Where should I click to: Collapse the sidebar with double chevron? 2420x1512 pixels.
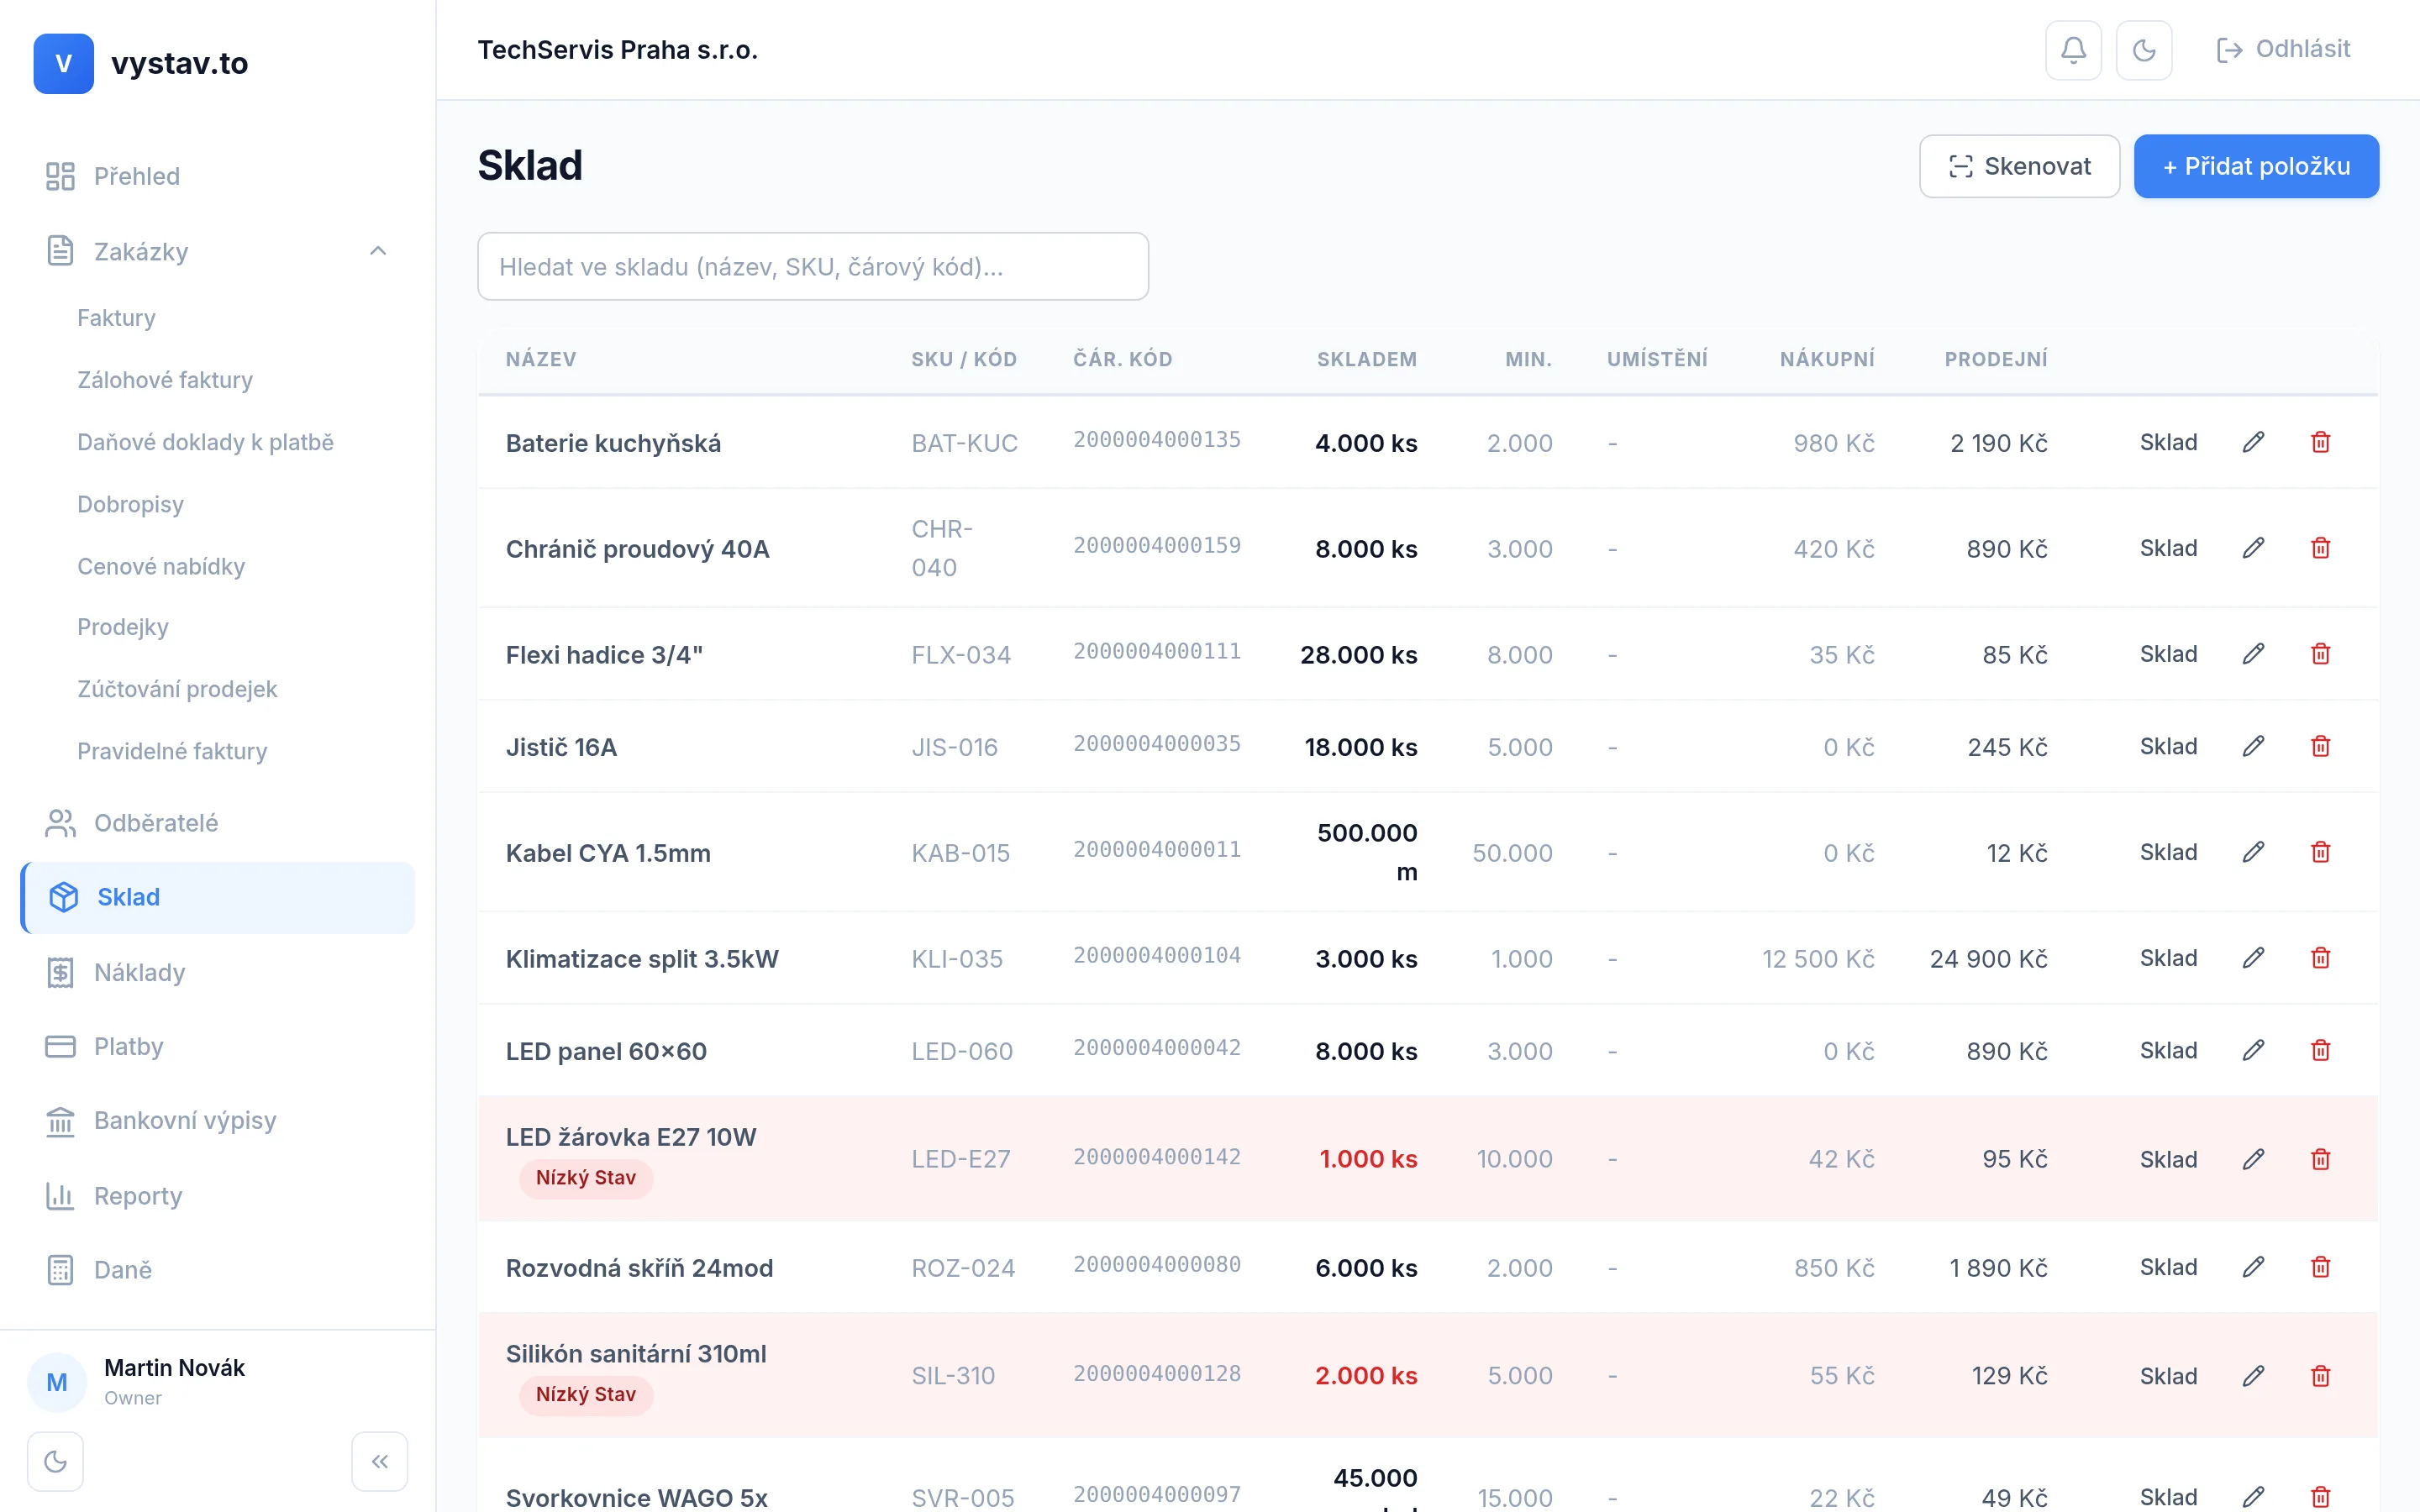coord(379,1461)
